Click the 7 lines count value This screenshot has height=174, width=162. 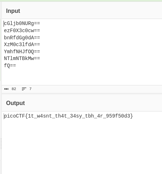pyautogui.click(x=30, y=89)
